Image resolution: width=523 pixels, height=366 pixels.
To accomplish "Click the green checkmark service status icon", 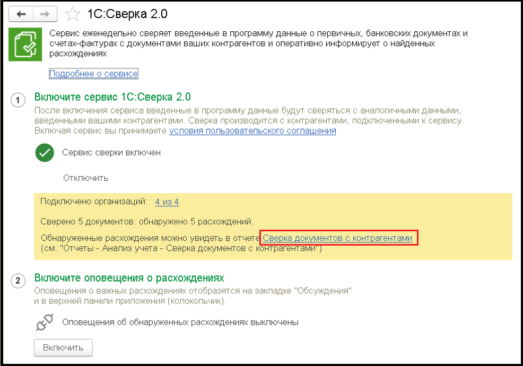I will (45, 153).
